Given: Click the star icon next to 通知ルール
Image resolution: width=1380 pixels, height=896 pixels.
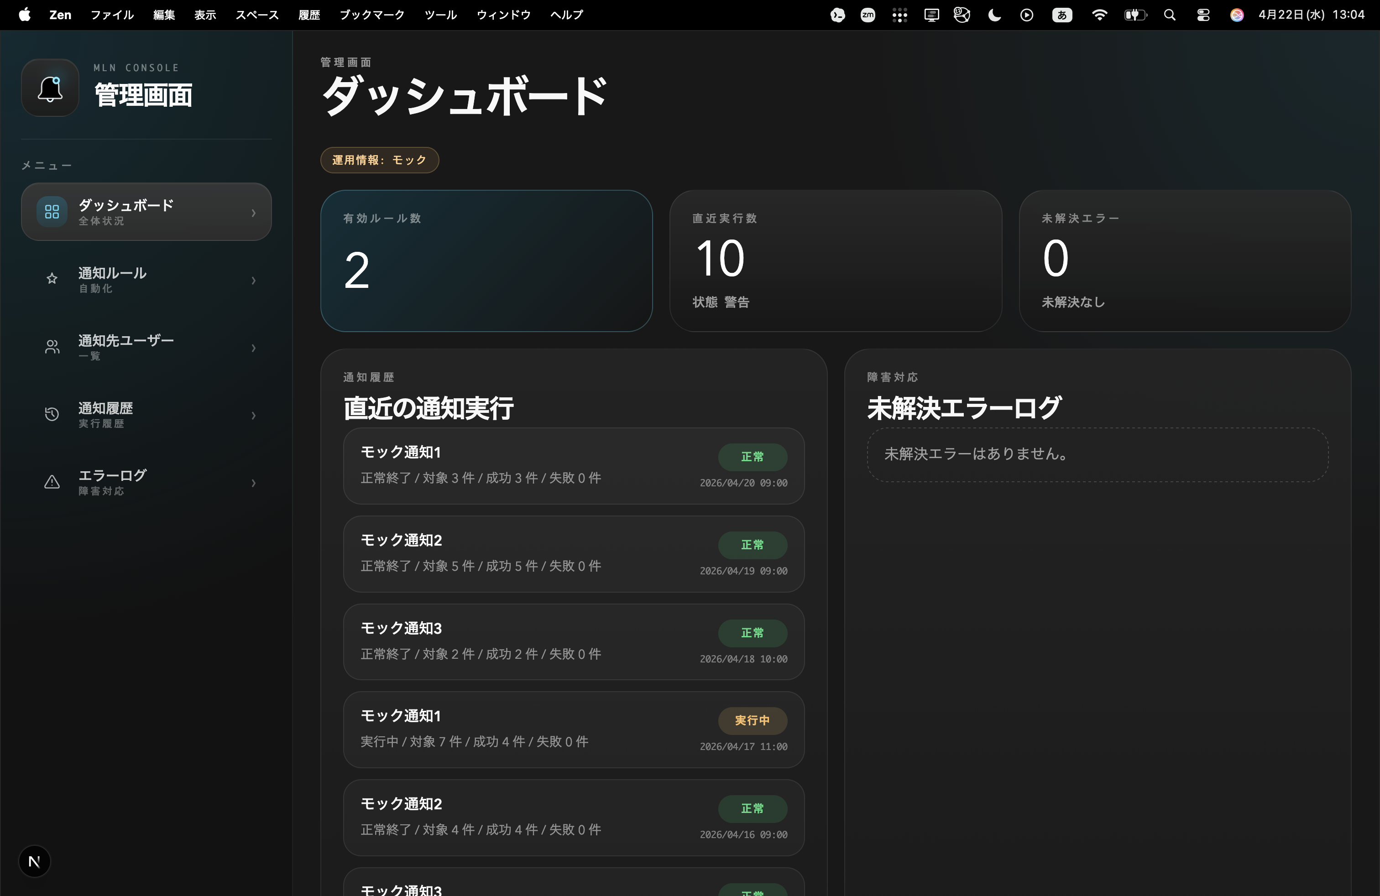Looking at the screenshot, I should [x=52, y=279].
